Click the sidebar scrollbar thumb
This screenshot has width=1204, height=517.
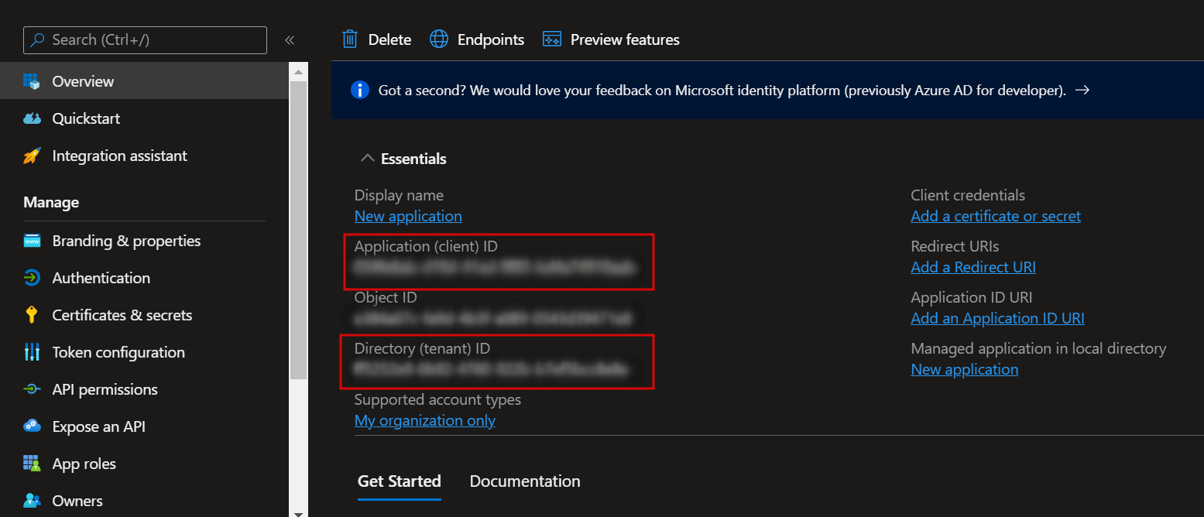click(x=298, y=230)
